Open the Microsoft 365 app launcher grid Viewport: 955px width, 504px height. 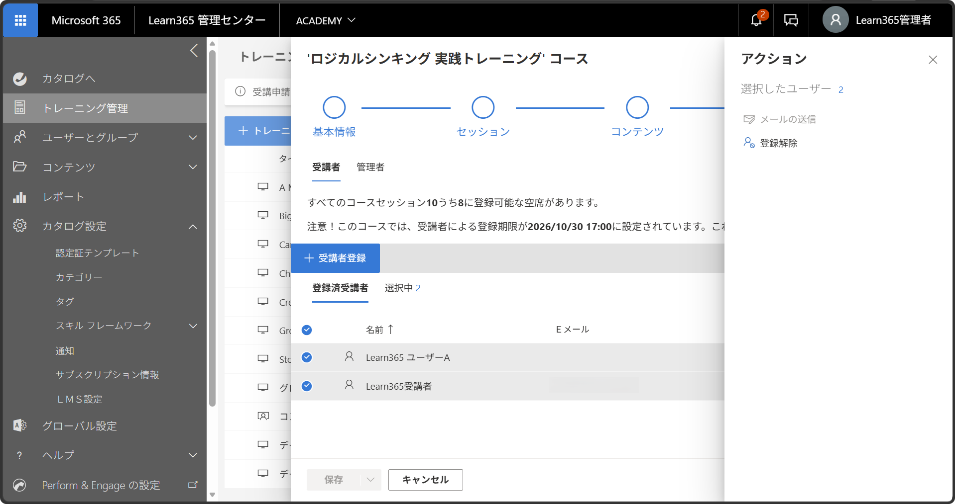[20, 20]
